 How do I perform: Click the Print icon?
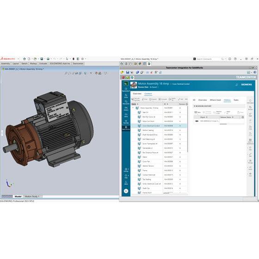click(48, 59)
